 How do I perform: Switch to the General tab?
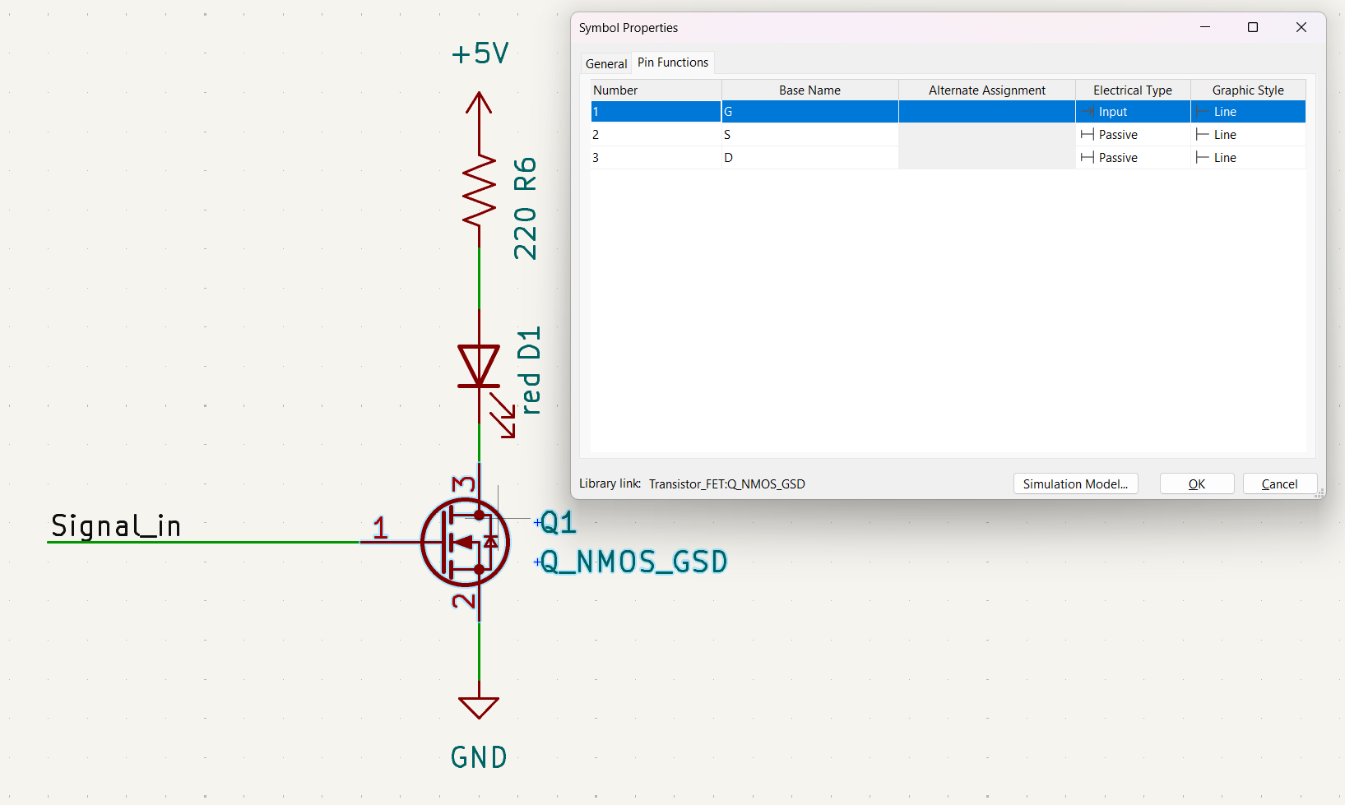click(x=605, y=63)
